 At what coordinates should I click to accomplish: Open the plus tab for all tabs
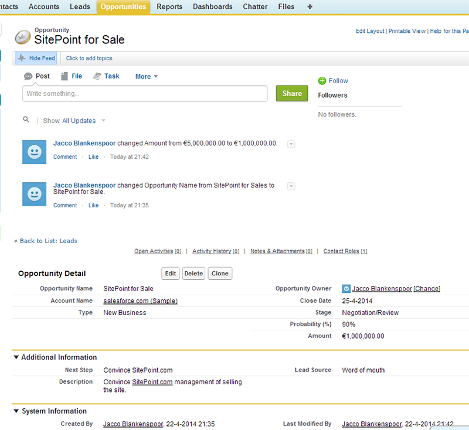tap(310, 7)
